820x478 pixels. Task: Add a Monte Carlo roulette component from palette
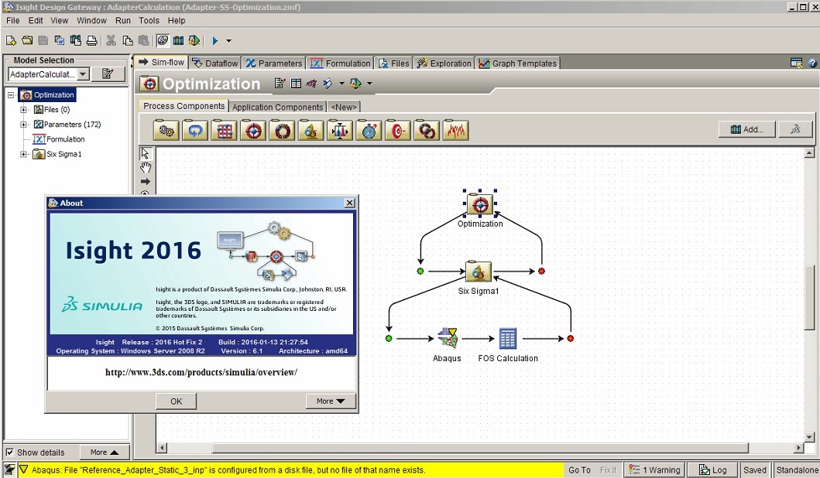pyautogui.click(x=282, y=130)
